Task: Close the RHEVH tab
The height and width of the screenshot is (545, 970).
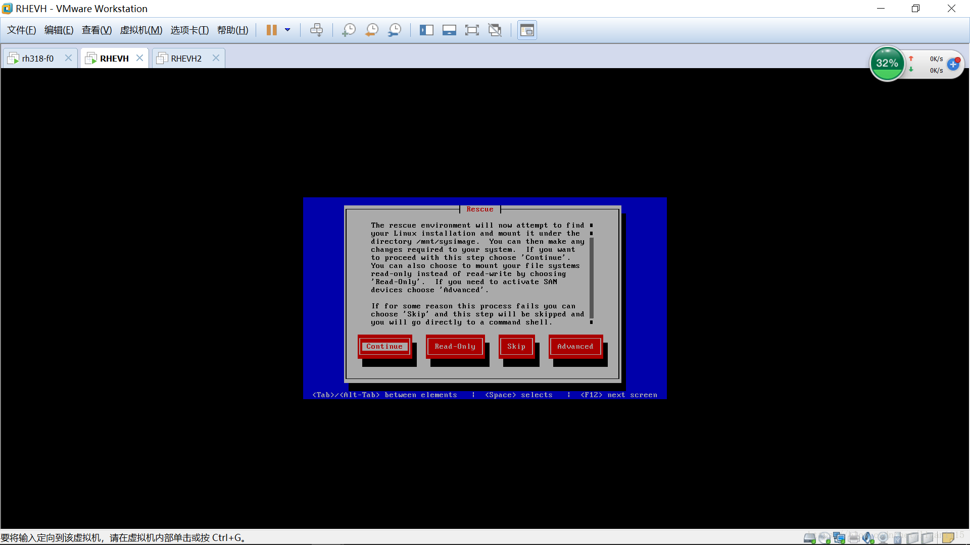Action: click(140, 58)
